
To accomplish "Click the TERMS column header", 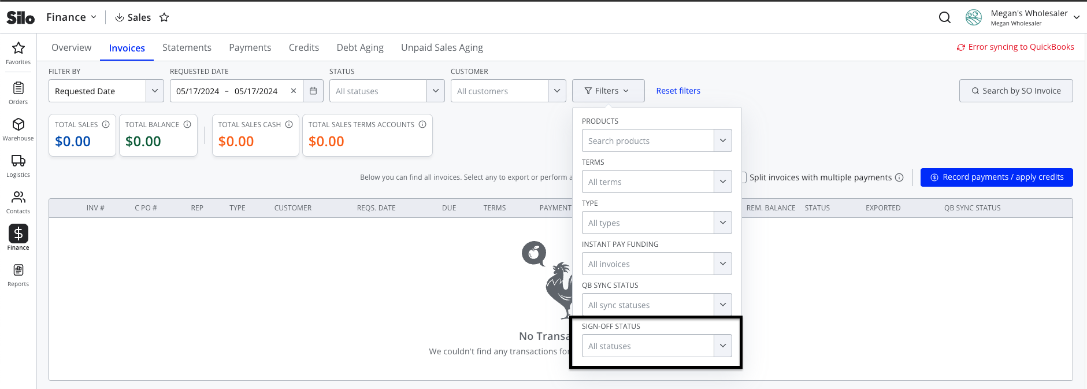I will coord(495,208).
